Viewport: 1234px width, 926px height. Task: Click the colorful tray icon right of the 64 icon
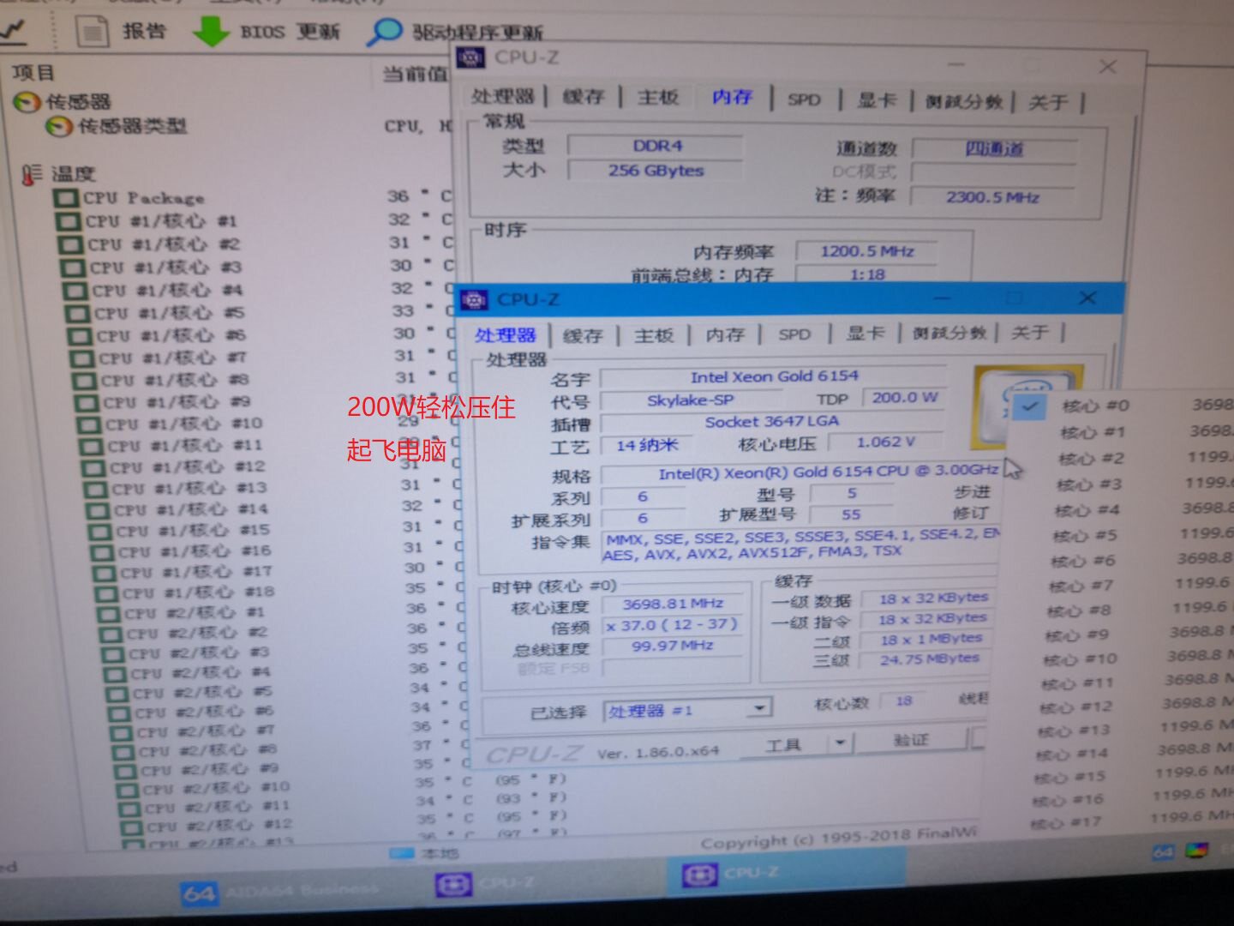(x=1196, y=851)
